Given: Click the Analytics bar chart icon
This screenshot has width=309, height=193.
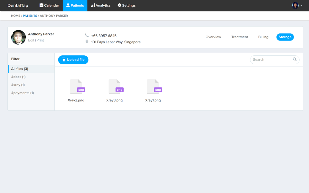Looking at the screenshot, I should tap(93, 5).
